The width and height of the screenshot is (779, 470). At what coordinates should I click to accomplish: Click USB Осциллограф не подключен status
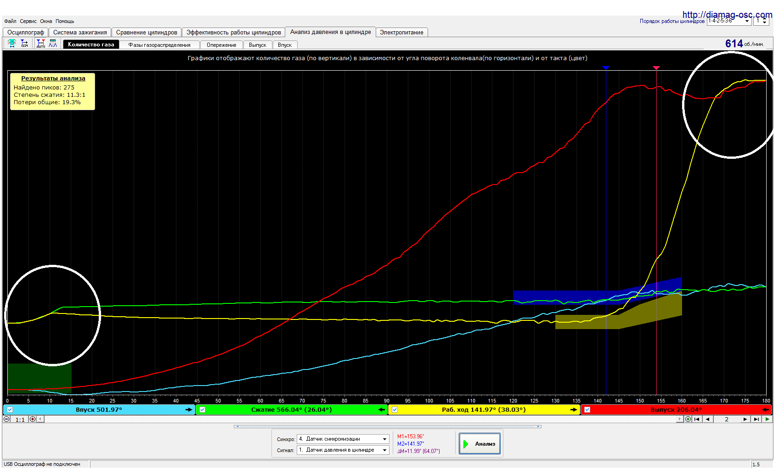click(42, 464)
